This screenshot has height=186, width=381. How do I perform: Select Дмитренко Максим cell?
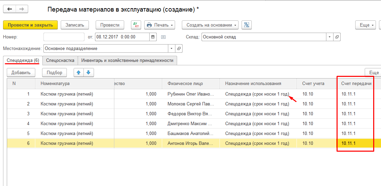(x=191, y=124)
